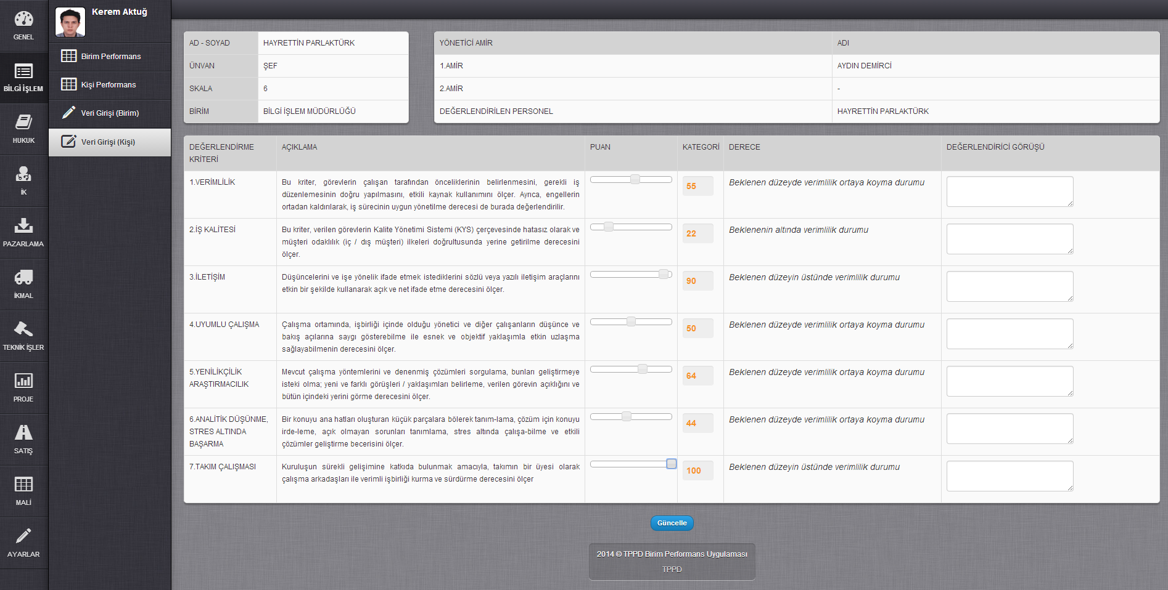
Task: Adjust the UYUMLU ÇALIŞMA score slider
Action: coord(631,321)
